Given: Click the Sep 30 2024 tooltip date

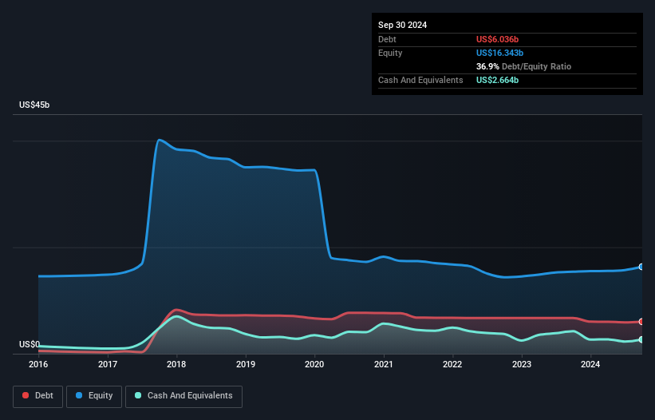Looking at the screenshot, I should click(x=402, y=25).
